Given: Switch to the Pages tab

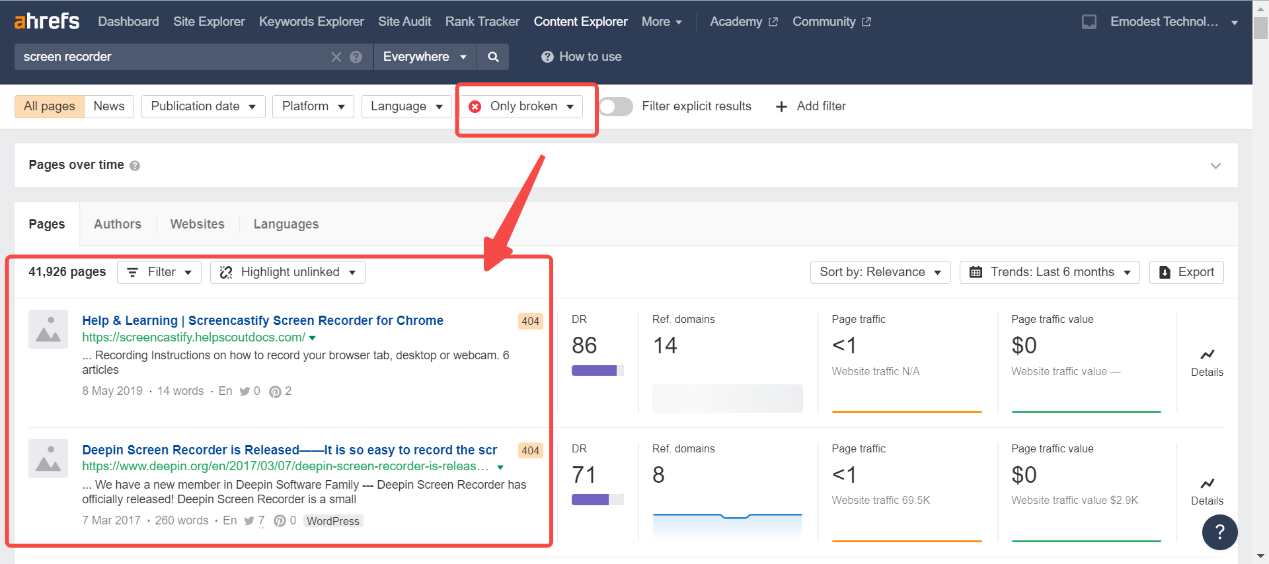Looking at the screenshot, I should pyautogui.click(x=47, y=224).
